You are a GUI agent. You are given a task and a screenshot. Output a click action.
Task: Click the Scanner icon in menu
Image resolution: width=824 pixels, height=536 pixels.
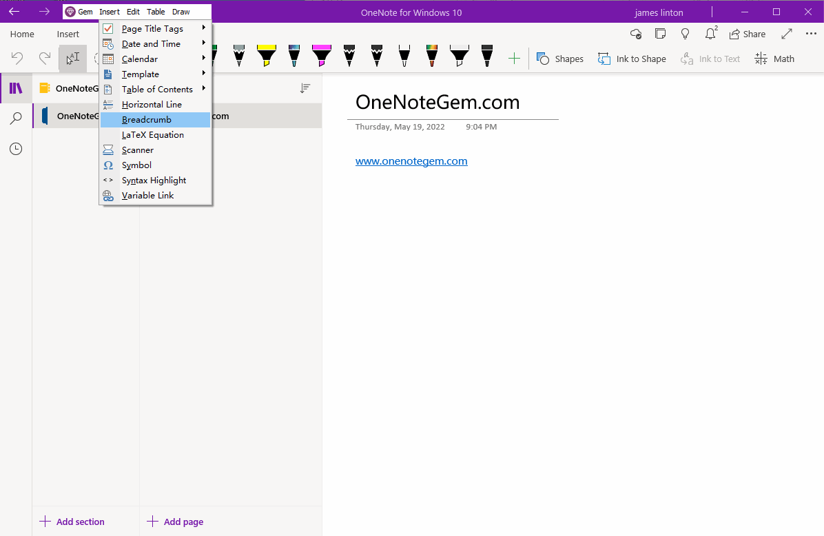pyautogui.click(x=108, y=150)
